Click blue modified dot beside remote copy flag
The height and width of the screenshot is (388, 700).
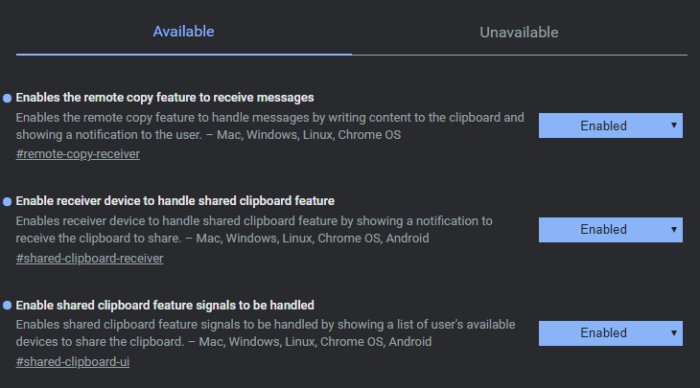coord(8,98)
